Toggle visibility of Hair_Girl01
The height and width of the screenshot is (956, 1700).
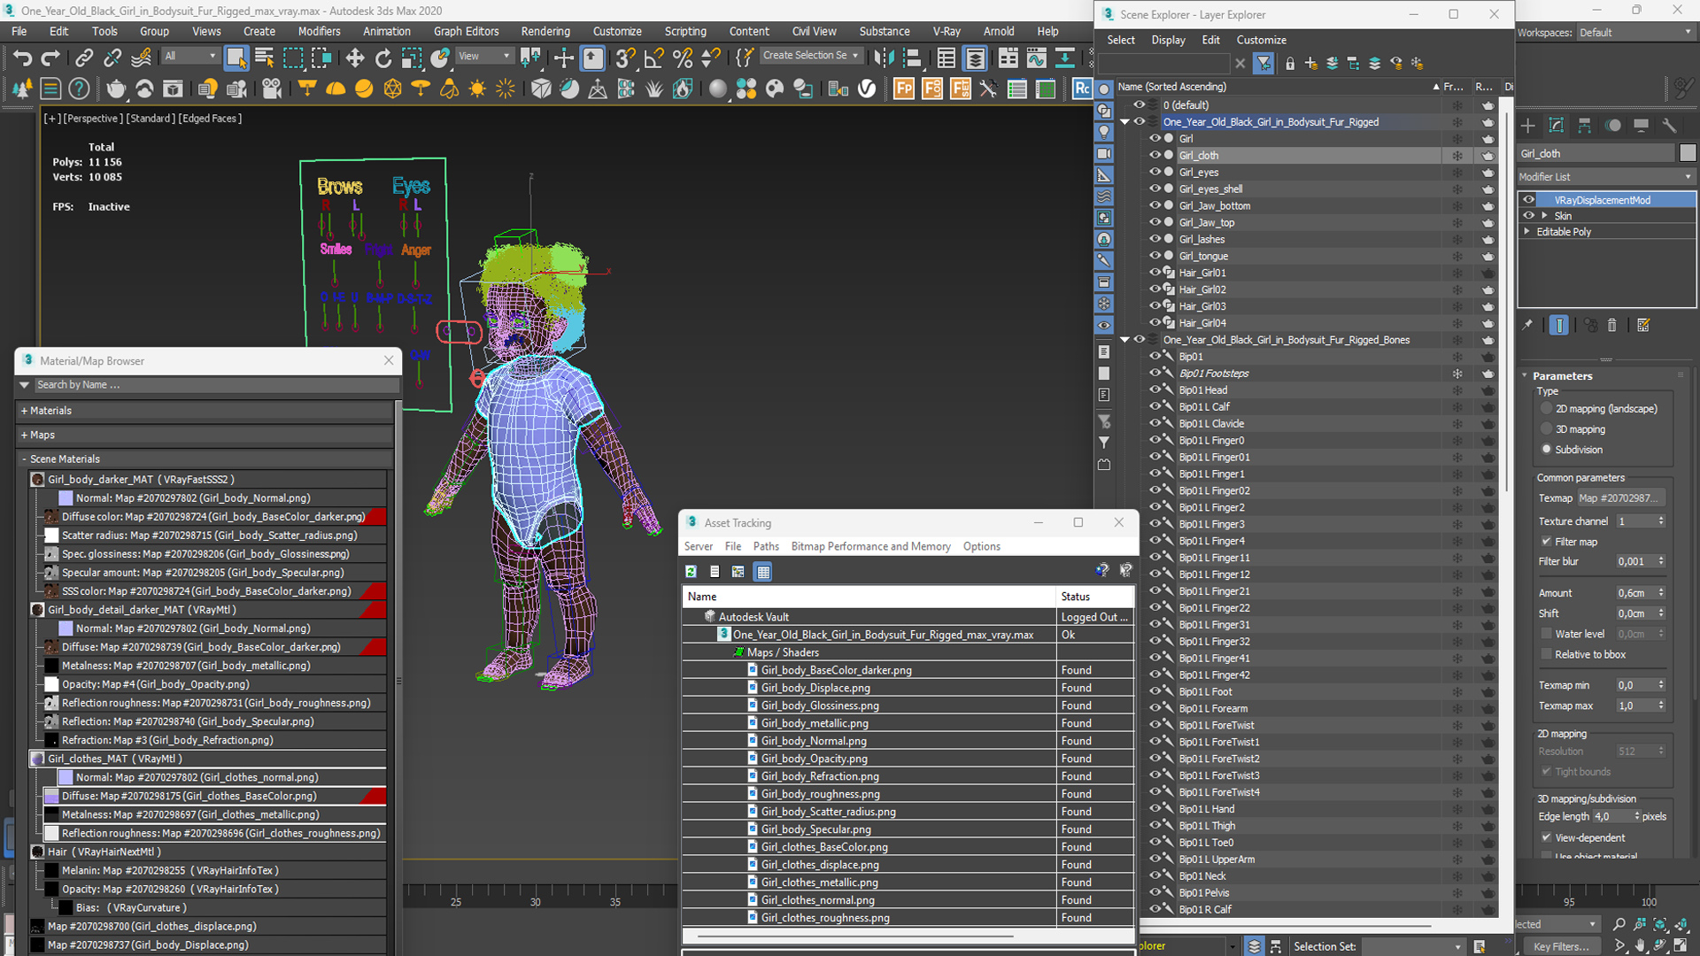click(x=1155, y=273)
